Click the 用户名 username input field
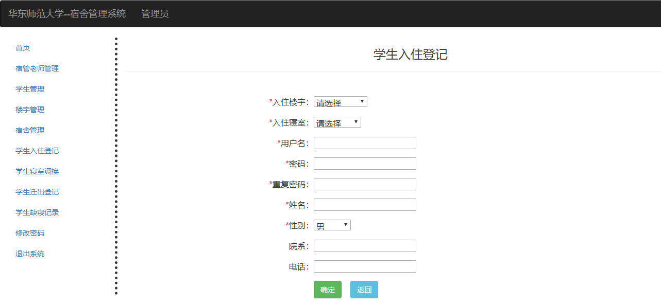 click(365, 143)
